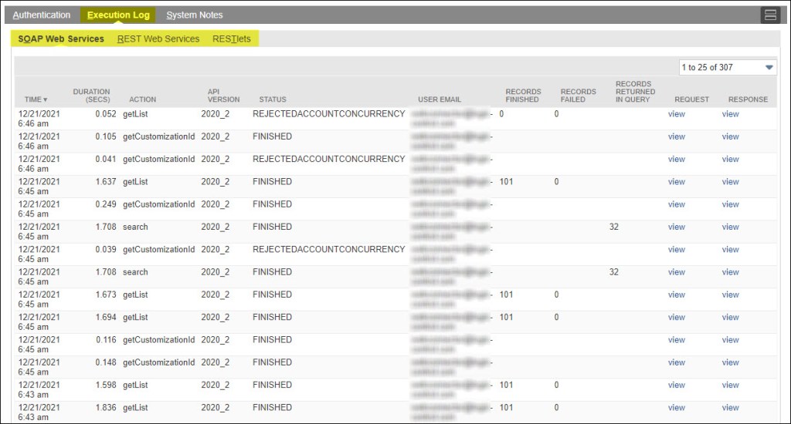Select the SOAP Web Services subtab
Viewport: 791px width, 424px height.
click(61, 39)
